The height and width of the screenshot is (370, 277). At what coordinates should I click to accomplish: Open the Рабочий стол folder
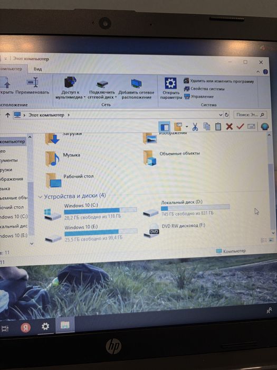click(x=70, y=180)
